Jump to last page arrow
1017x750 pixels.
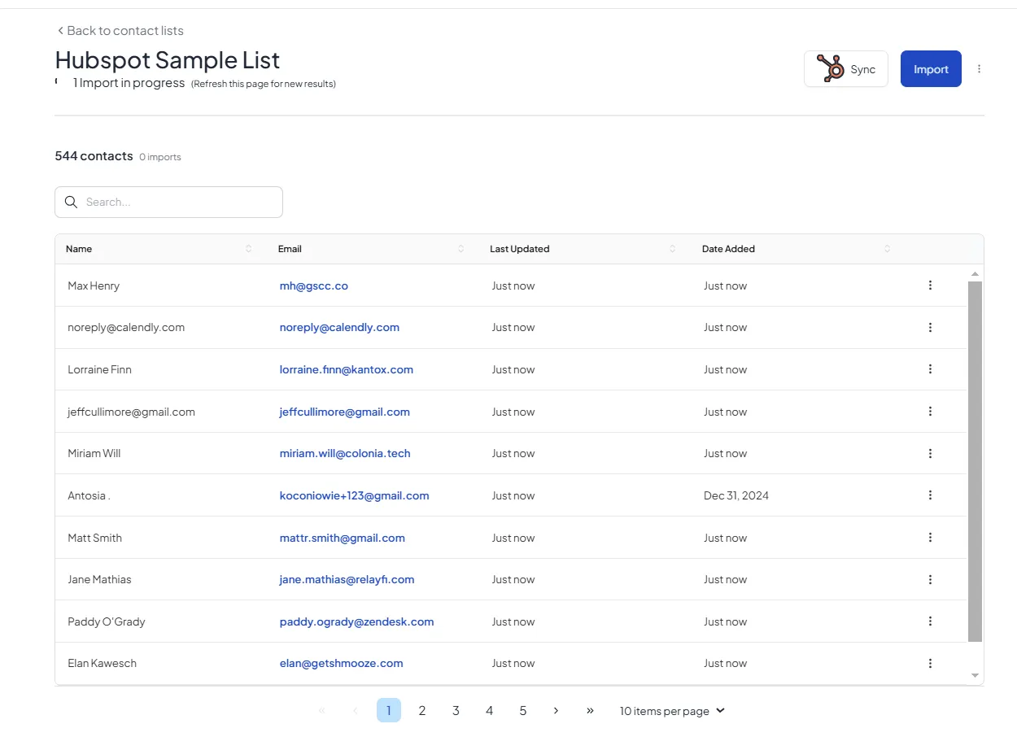[590, 711]
